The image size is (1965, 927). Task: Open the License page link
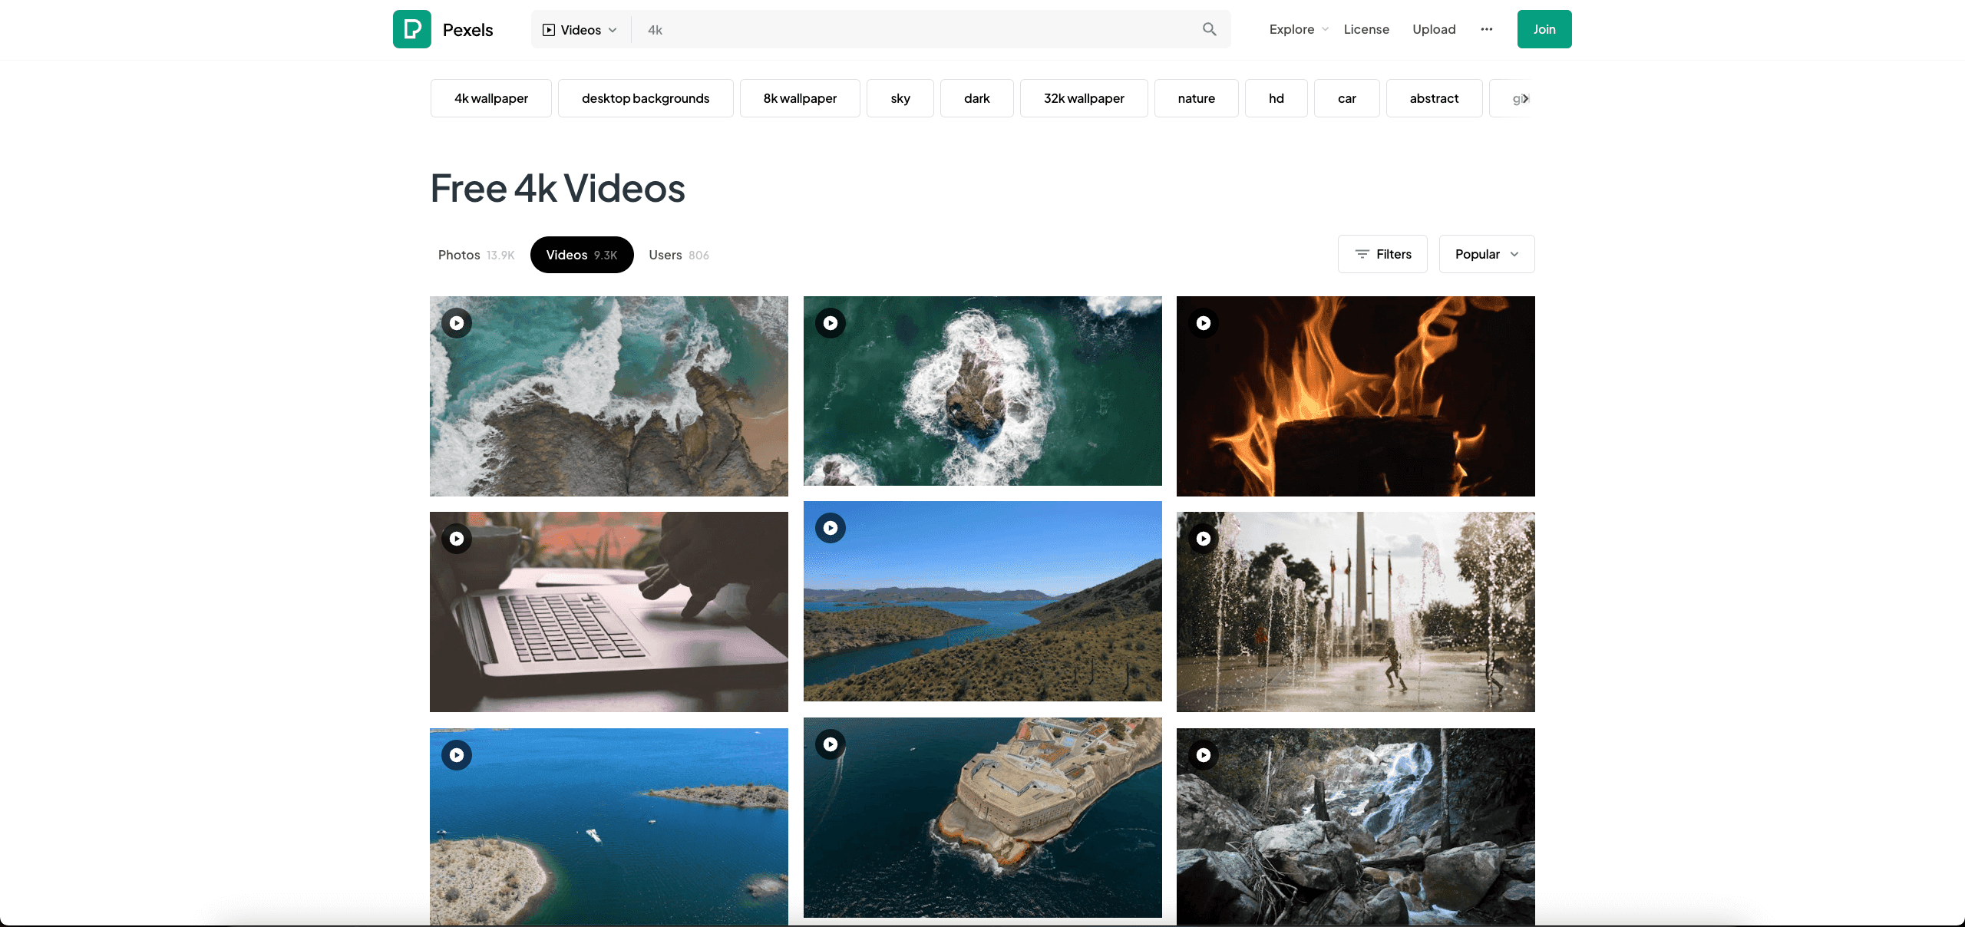point(1366,29)
